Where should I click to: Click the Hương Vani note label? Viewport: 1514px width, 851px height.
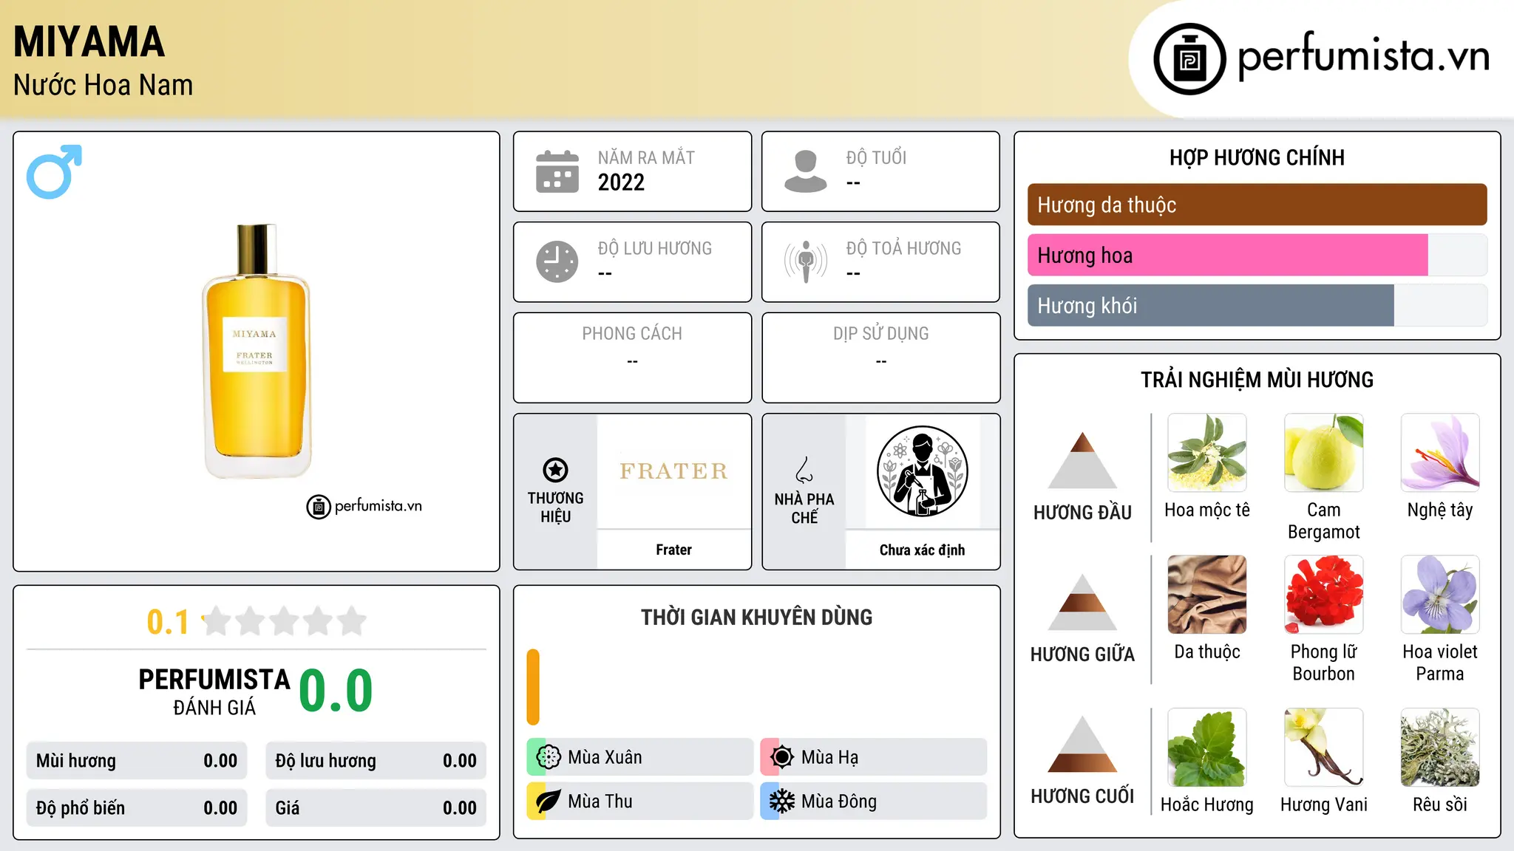coord(1323,804)
